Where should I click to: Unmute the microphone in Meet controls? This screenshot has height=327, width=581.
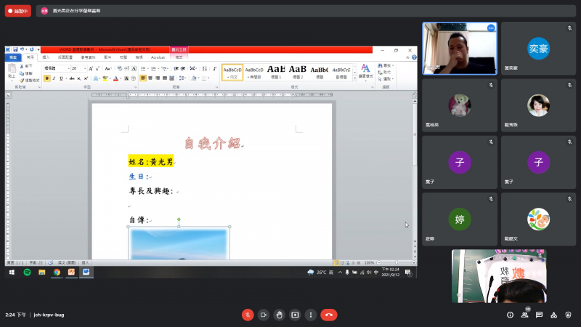pos(248,315)
